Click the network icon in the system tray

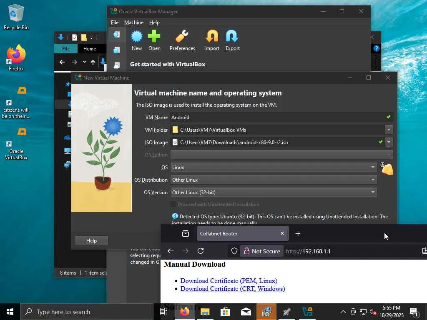point(363,312)
